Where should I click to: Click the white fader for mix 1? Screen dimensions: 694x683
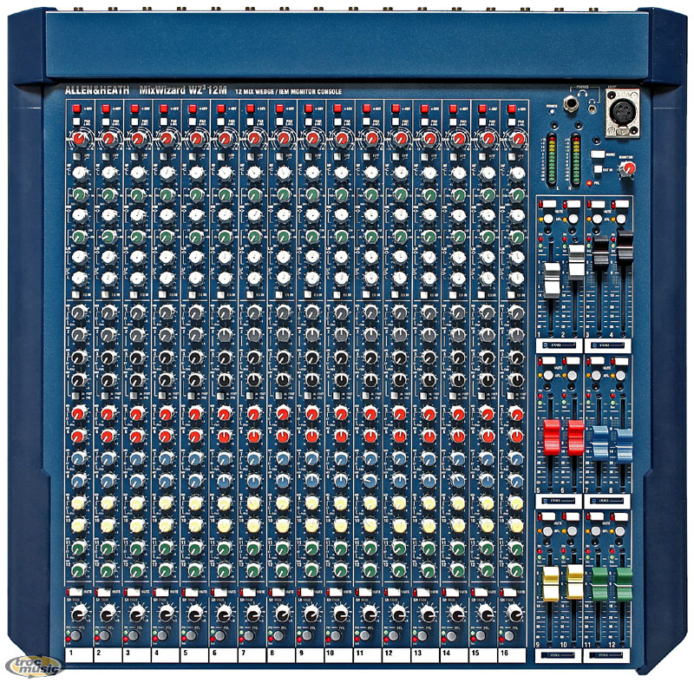point(552,284)
